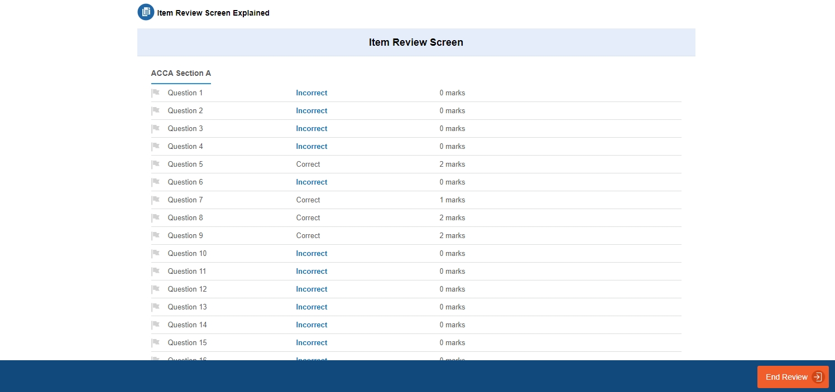The image size is (835, 392).
Task: Click Incorrect on the Question 4 row
Action: [311, 147]
